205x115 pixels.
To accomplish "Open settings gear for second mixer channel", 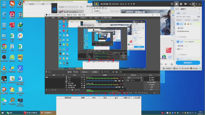I will click(123, 87).
